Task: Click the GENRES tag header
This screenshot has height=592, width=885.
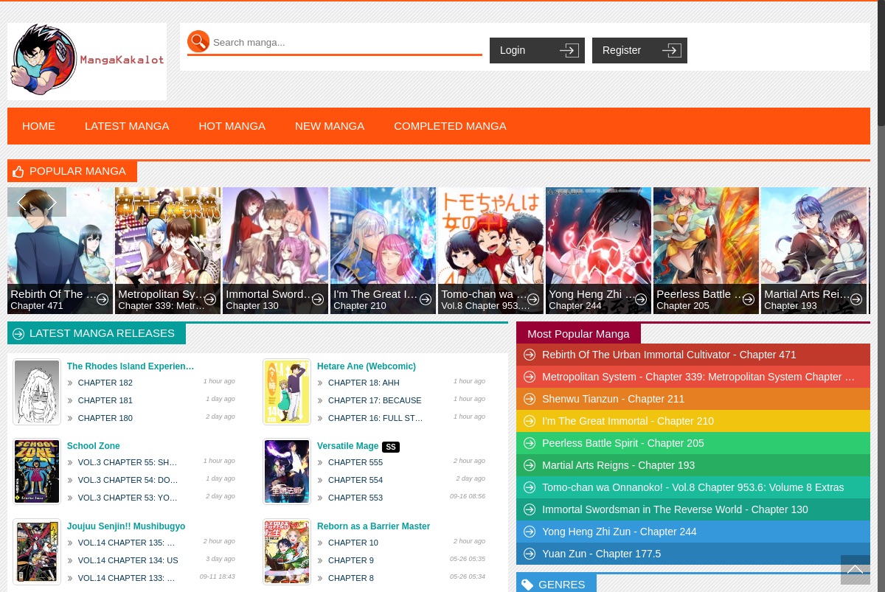Action: (x=556, y=584)
